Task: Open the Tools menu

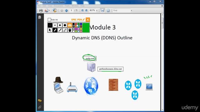Action: (x=67, y=6)
